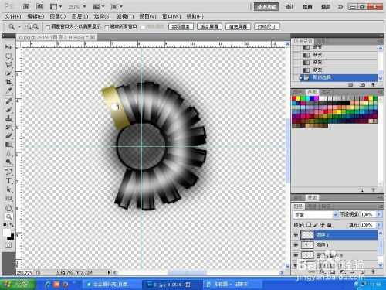The image size is (386, 290).
Task: Select the Brush tool
Action: pyautogui.click(x=8, y=110)
